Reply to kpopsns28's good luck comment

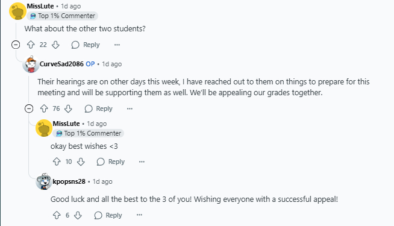tap(108, 215)
